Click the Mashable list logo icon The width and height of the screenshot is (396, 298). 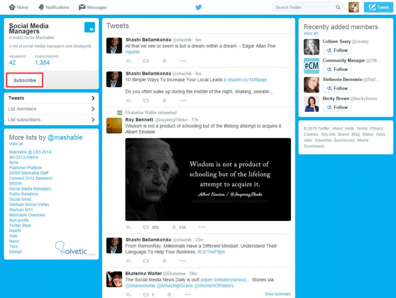(90, 27)
